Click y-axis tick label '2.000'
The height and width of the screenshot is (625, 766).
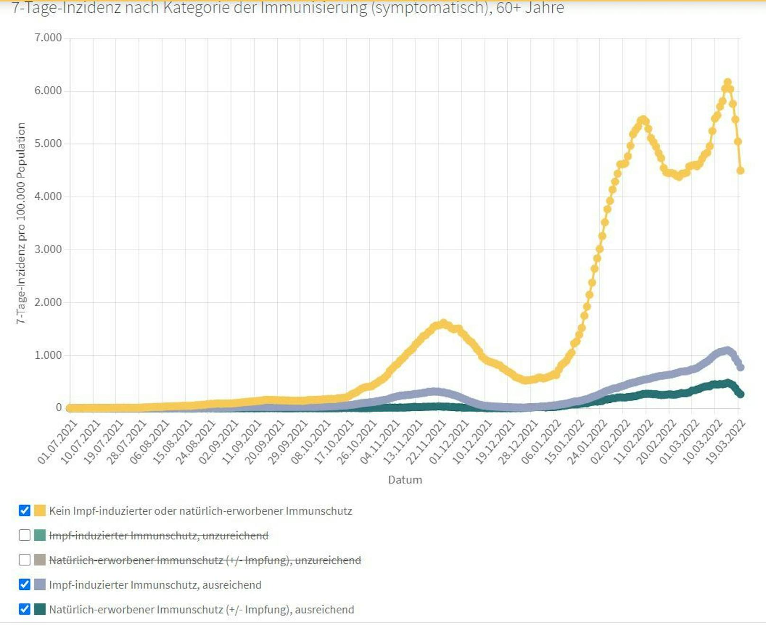pyautogui.click(x=48, y=302)
